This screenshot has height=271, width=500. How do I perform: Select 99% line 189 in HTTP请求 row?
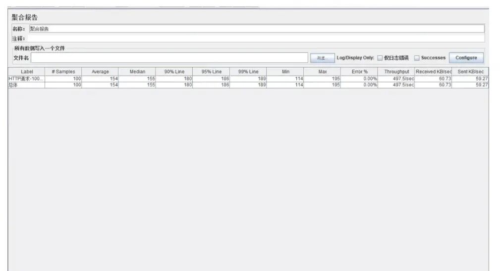click(x=248, y=79)
